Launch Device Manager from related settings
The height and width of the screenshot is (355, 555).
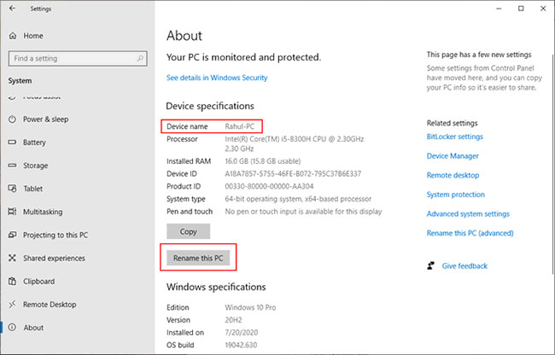(453, 155)
